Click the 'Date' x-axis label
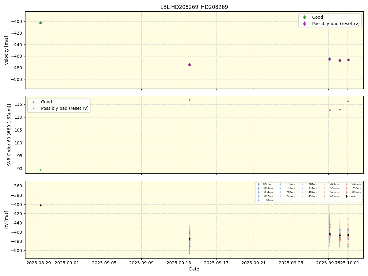Screen dimensions: 368x276 click(194, 269)
